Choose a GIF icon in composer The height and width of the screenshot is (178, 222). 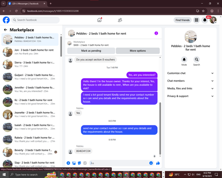point(85,163)
